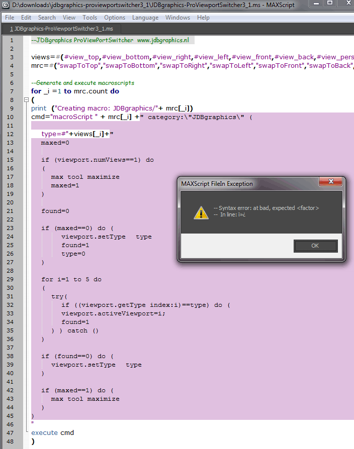The width and height of the screenshot is (354, 449).
Task: Click 'catch ()' on line 35
Action: coord(83,331)
